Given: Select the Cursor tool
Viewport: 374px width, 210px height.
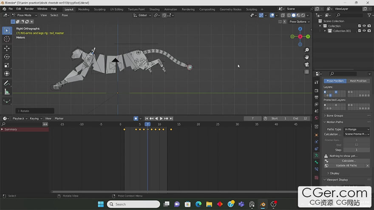Looking at the screenshot, I should coord(7,39).
